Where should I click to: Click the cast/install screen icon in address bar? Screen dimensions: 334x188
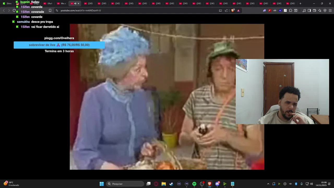click(x=220, y=10)
